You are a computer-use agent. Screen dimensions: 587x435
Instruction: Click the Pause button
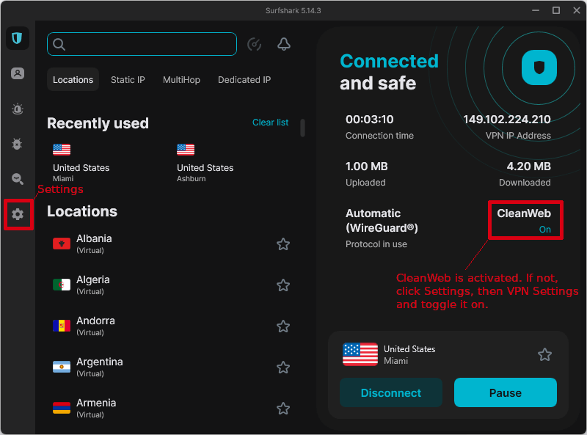pos(506,392)
